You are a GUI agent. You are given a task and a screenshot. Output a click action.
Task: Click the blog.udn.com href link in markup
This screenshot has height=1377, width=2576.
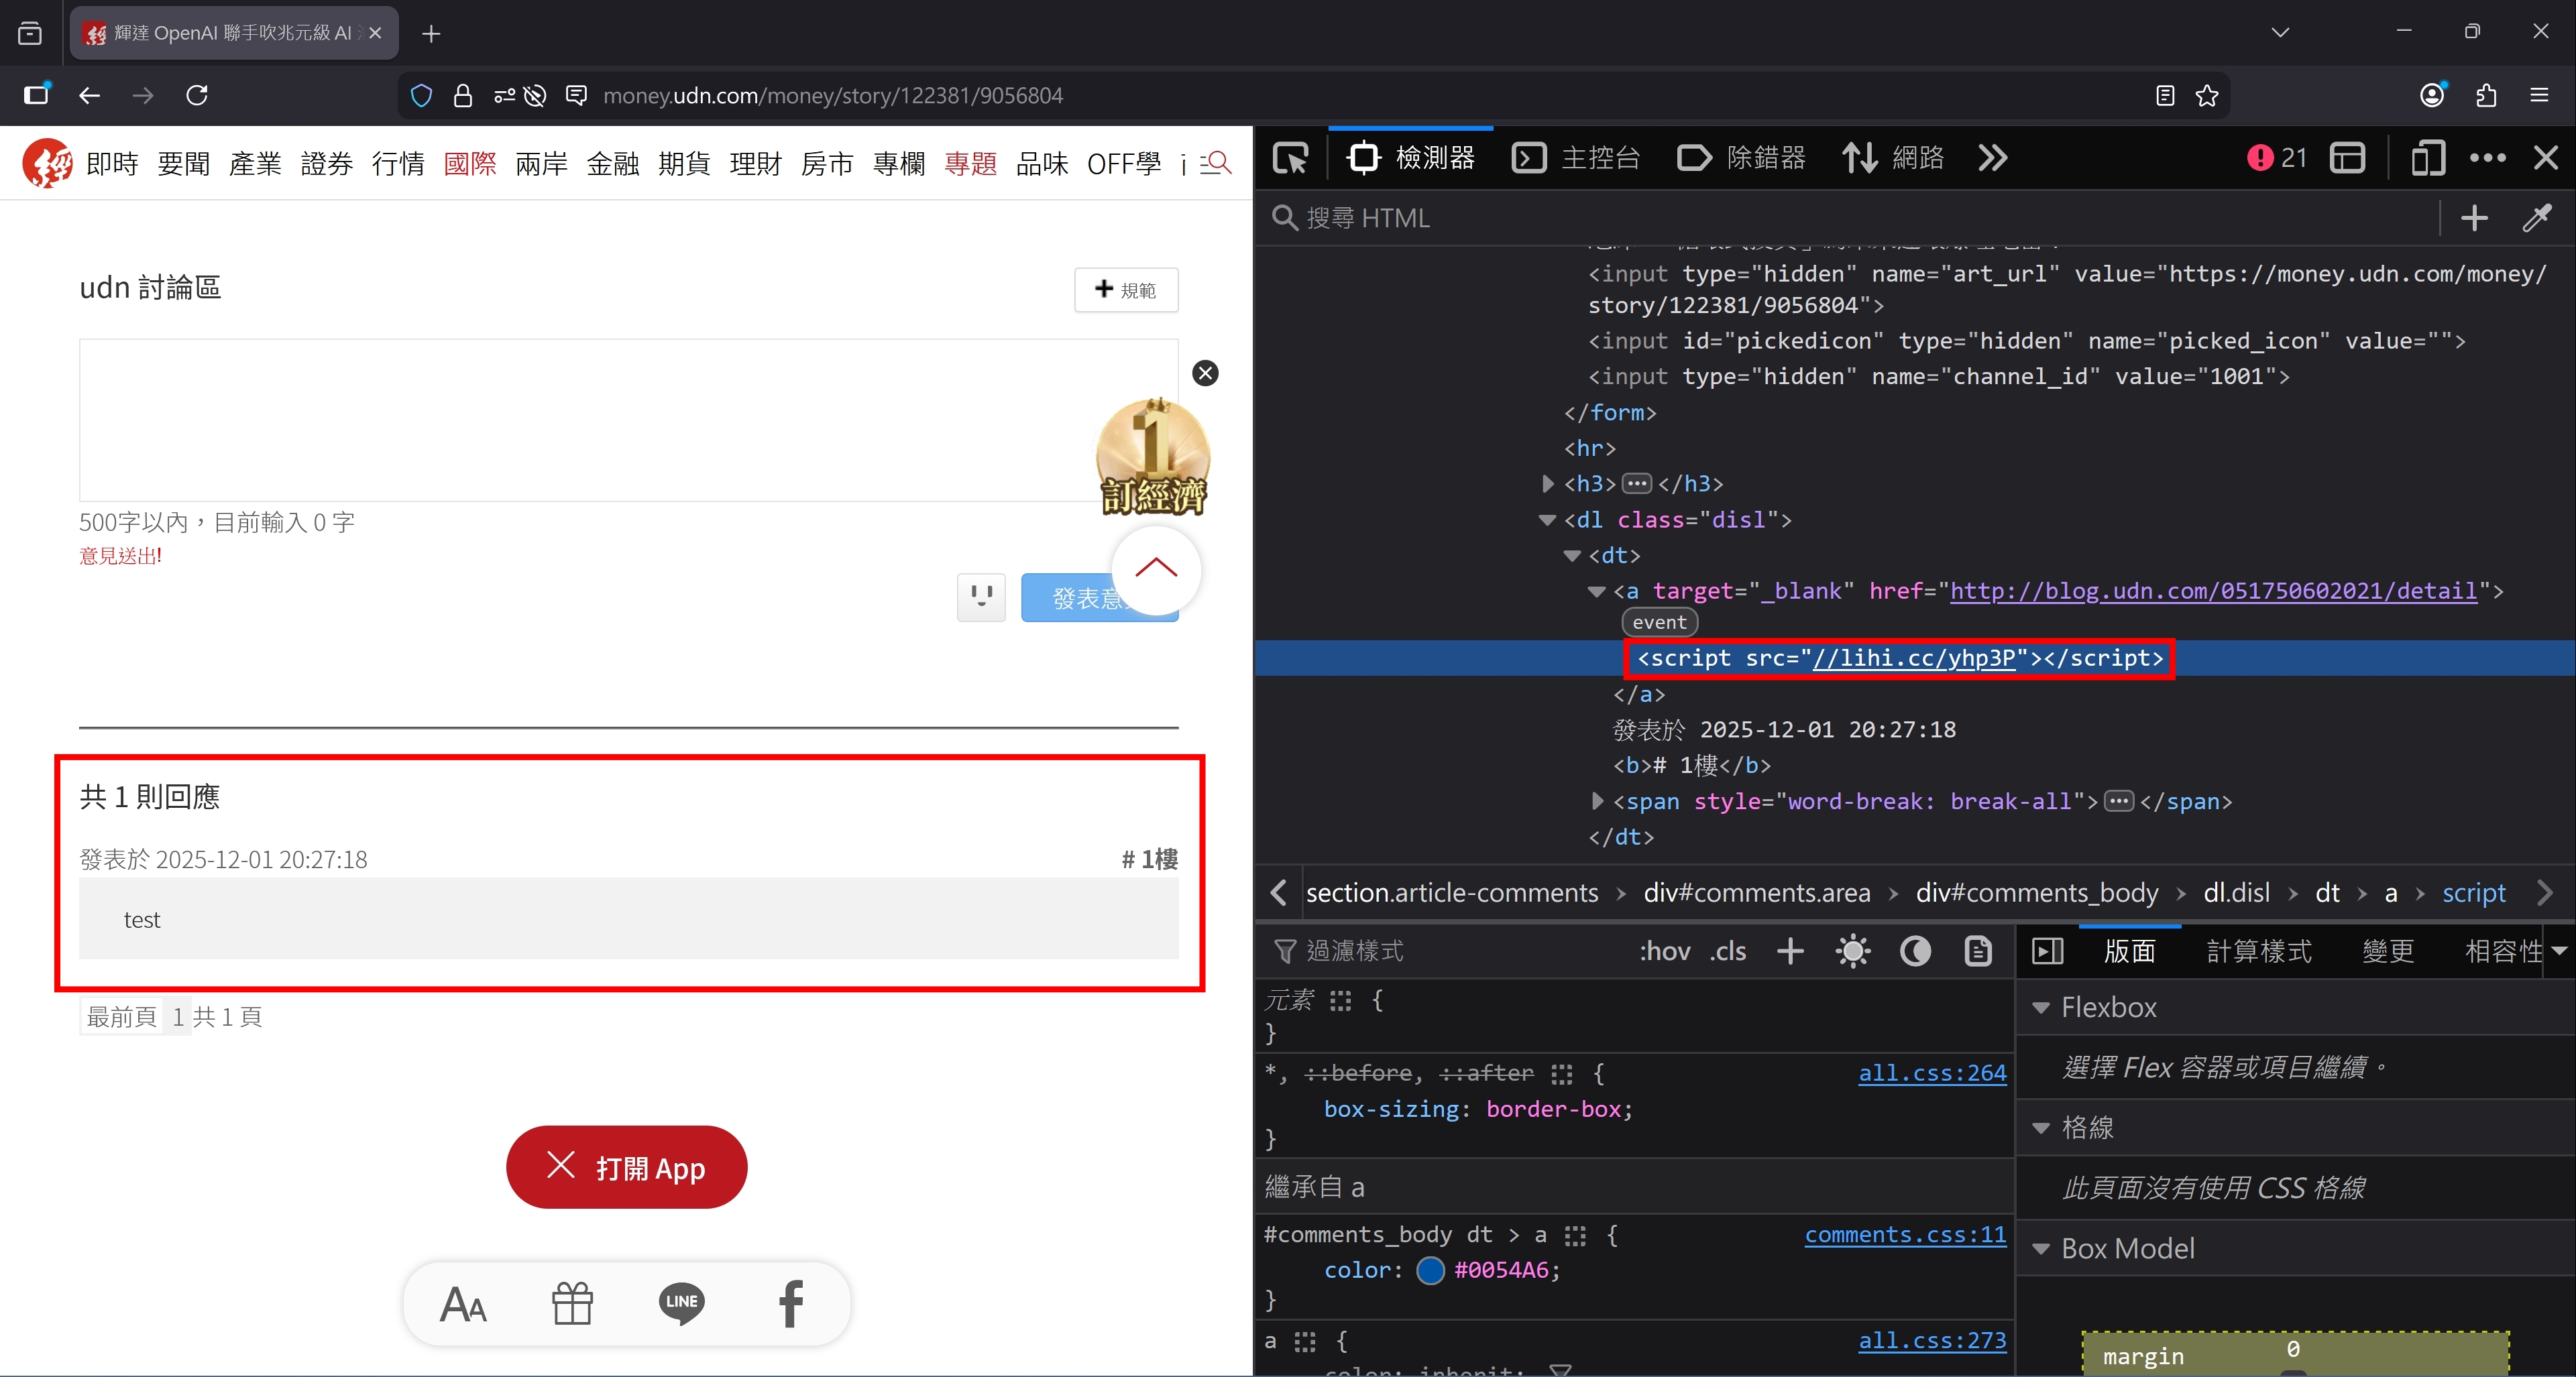point(2214,591)
